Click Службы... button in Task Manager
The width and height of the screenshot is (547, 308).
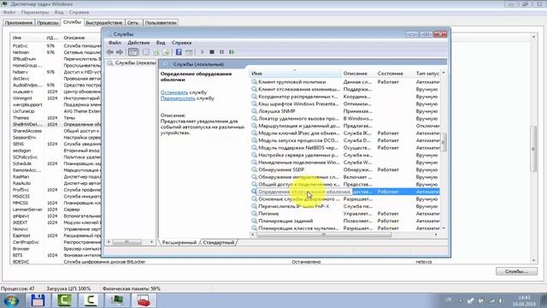(516, 271)
